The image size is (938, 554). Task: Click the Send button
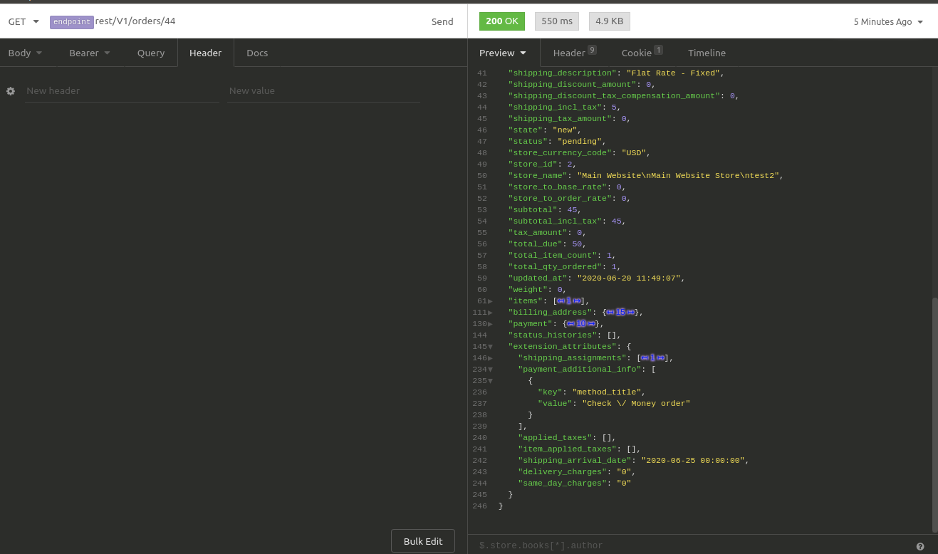[x=442, y=21]
